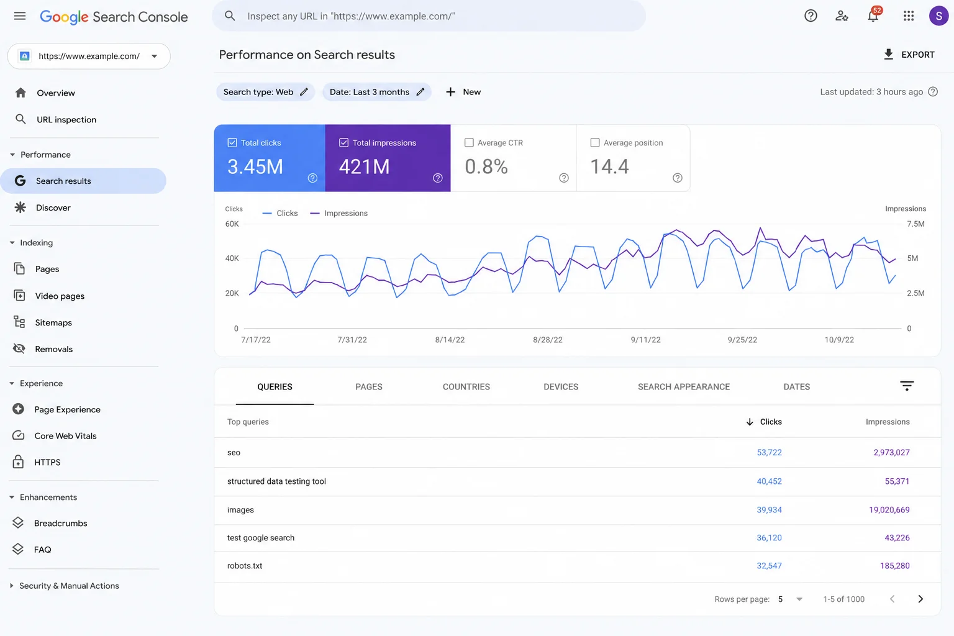Click the Inspect any URL search field
This screenshot has height=636, width=954.
[429, 16]
